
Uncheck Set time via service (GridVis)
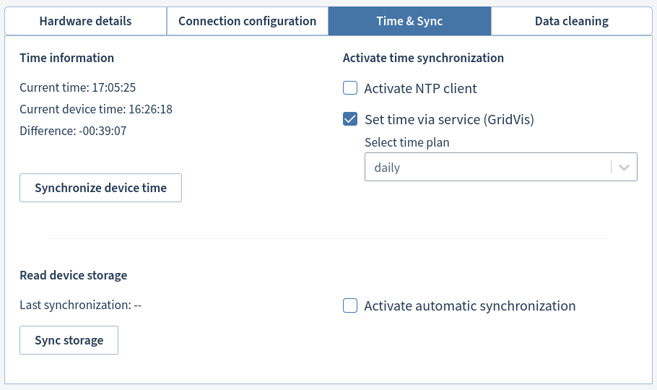click(x=350, y=119)
